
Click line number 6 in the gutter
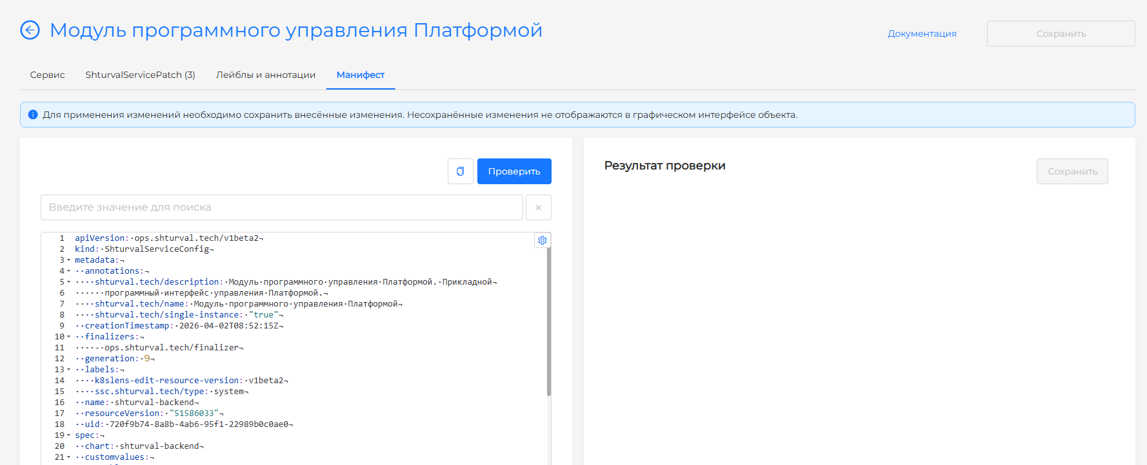[x=62, y=293]
